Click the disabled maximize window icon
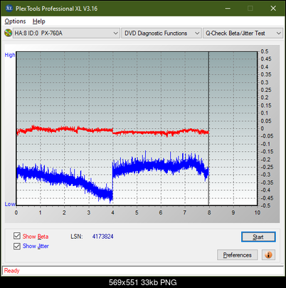Screen dimensions: 286x288 (250, 9)
